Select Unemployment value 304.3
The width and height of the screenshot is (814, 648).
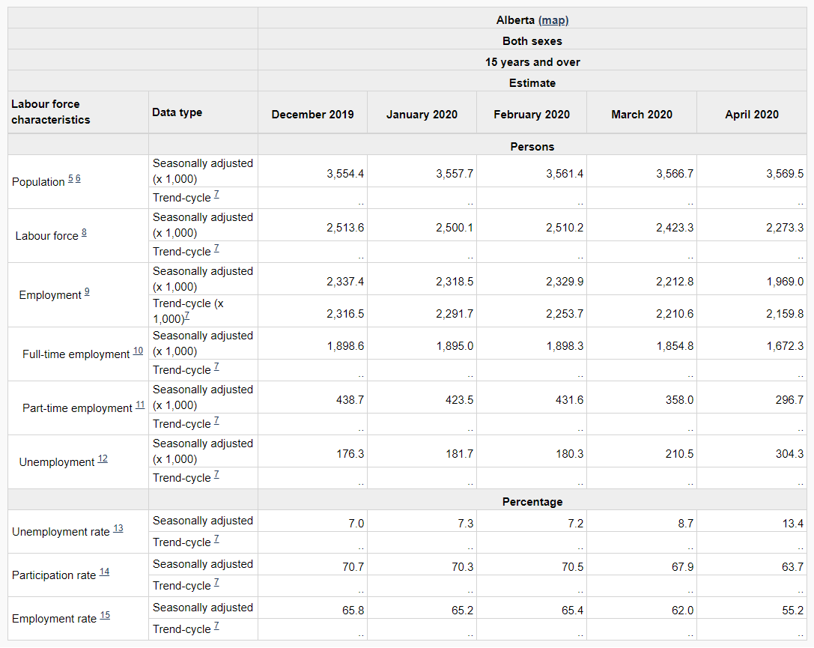pos(789,454)
